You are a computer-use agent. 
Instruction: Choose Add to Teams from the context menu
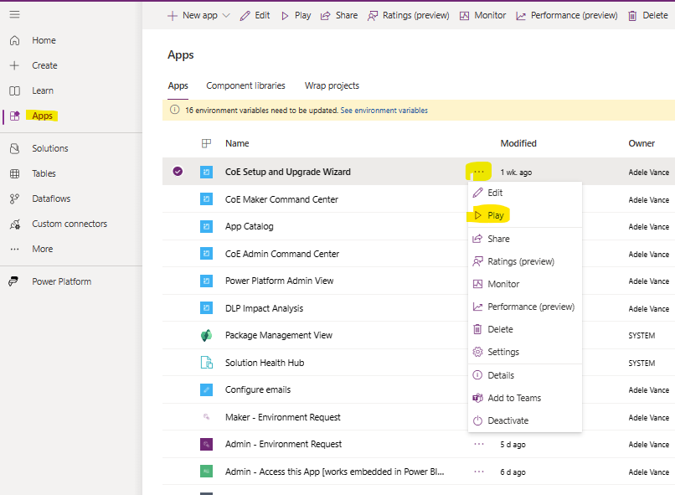click(x=514, y=398)
